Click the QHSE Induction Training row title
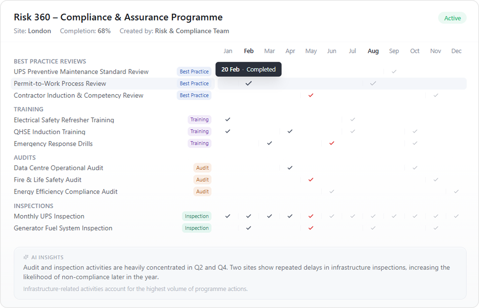Screen dimensions: 479x308 50,132
